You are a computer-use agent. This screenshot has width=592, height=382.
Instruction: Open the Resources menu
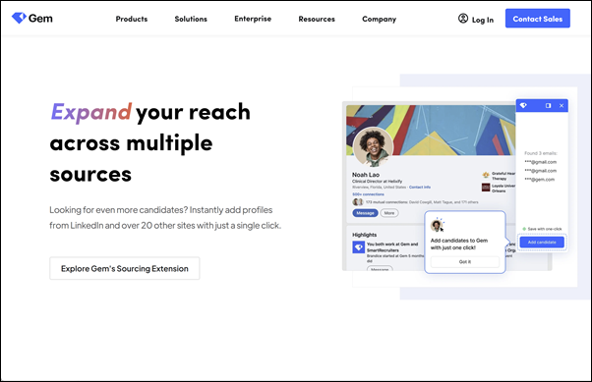[317, 19]
